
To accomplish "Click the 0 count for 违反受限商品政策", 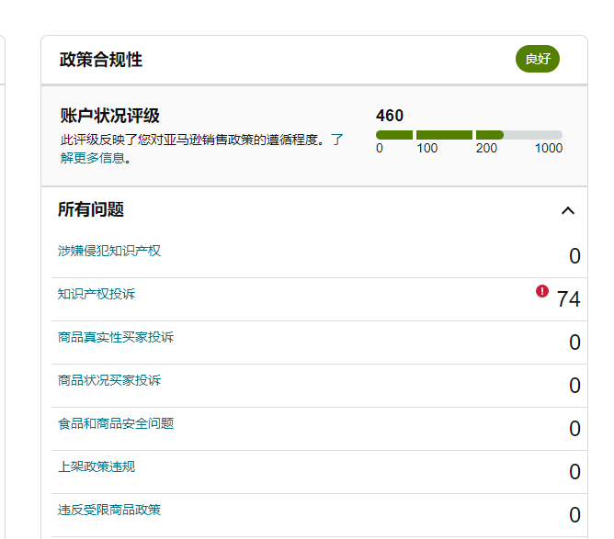I will pos(574,515).
